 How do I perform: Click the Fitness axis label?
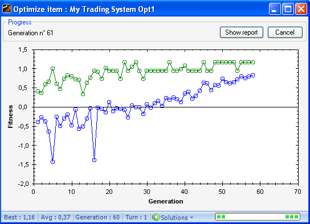point(10,117)
